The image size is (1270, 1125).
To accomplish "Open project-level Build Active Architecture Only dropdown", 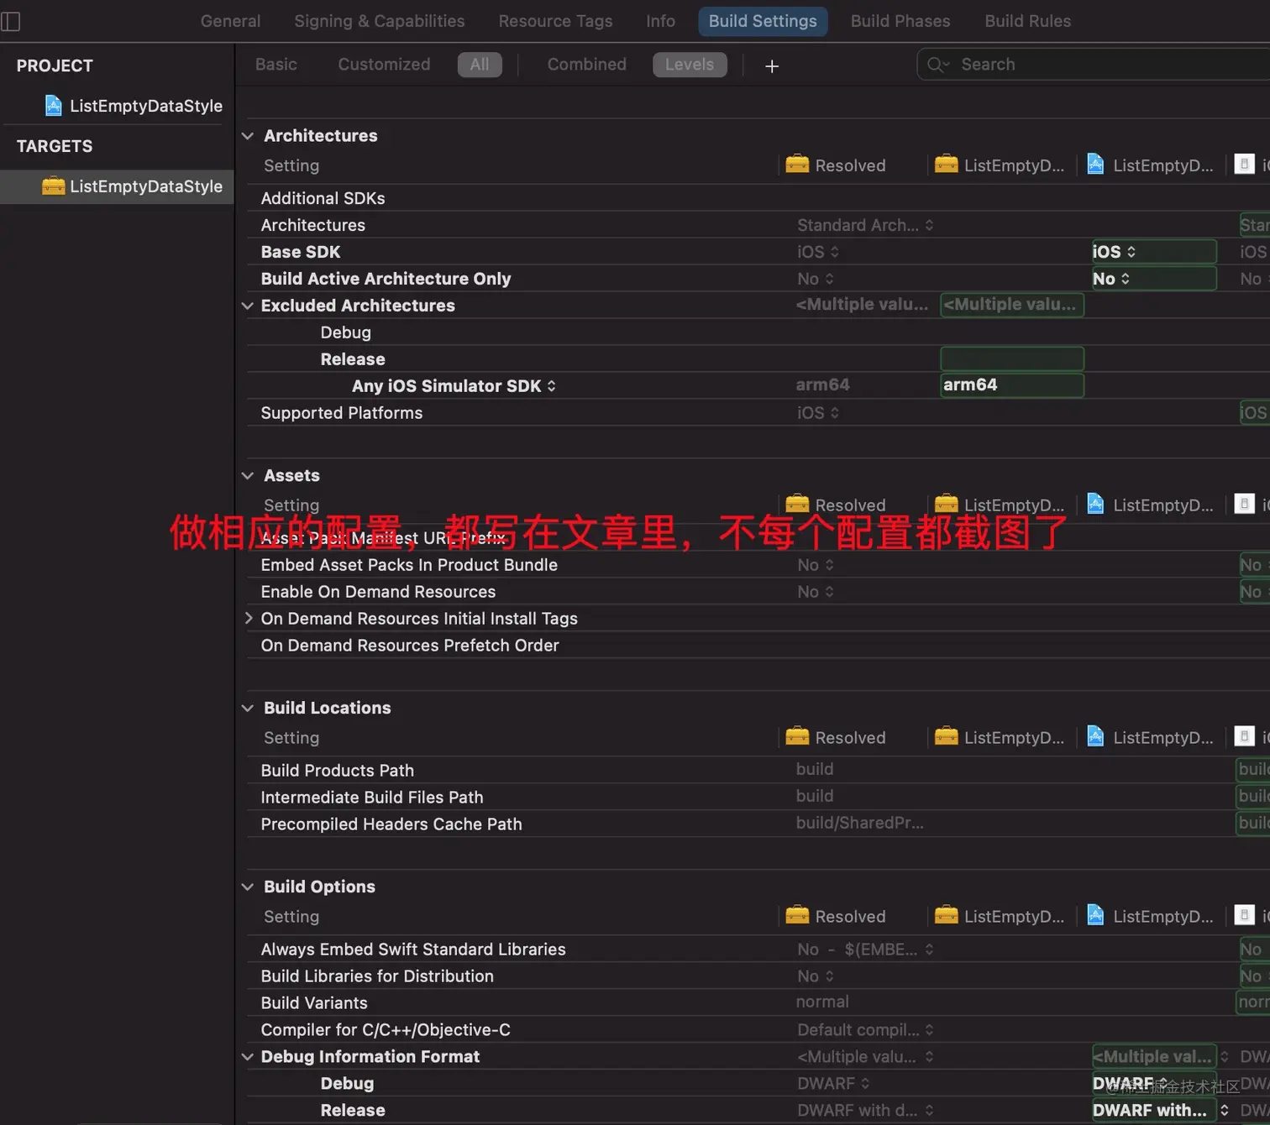I will (x=1154, y=279).
